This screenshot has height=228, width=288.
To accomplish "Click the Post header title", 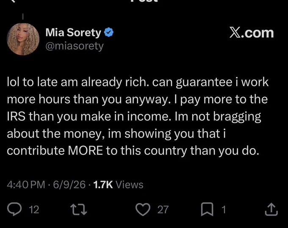I will [144, 1].
